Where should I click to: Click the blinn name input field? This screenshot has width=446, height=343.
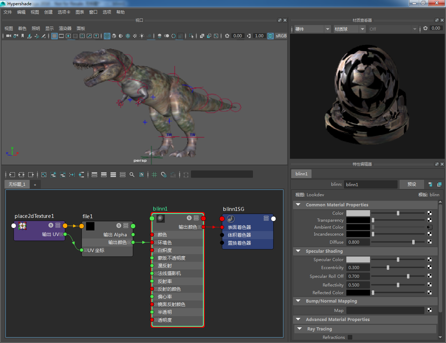(x=370, y=184)
